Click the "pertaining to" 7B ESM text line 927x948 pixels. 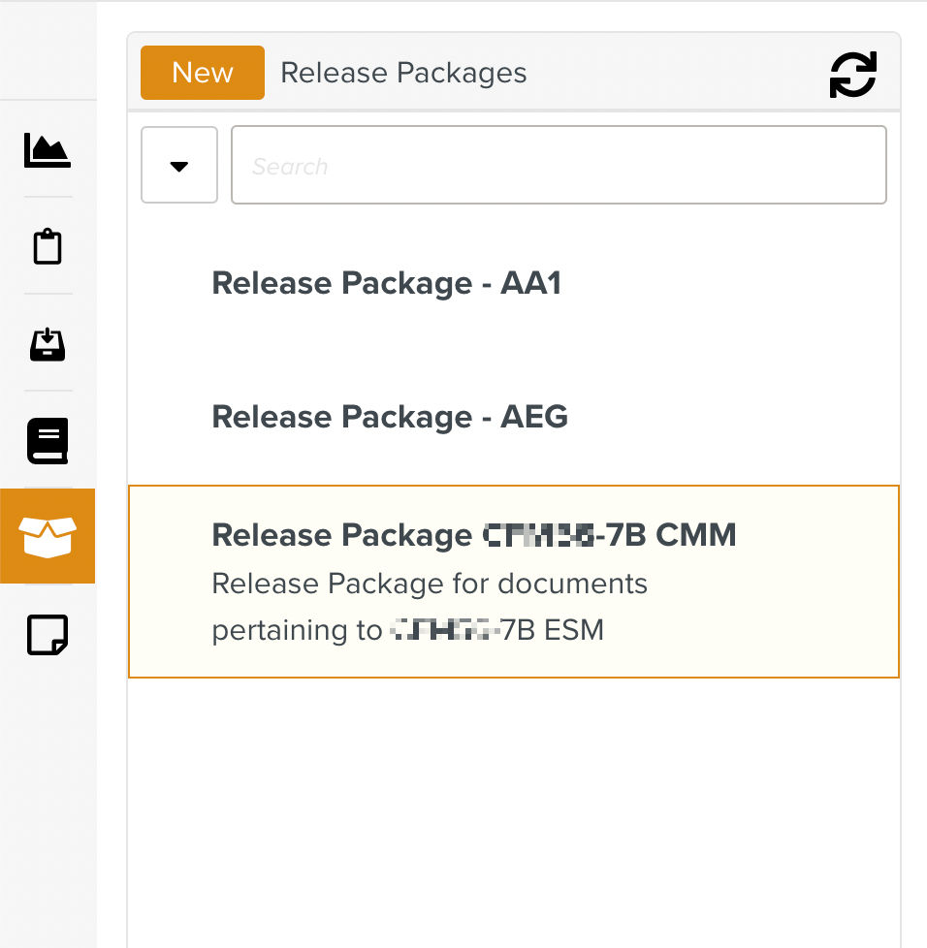[407, 631]
